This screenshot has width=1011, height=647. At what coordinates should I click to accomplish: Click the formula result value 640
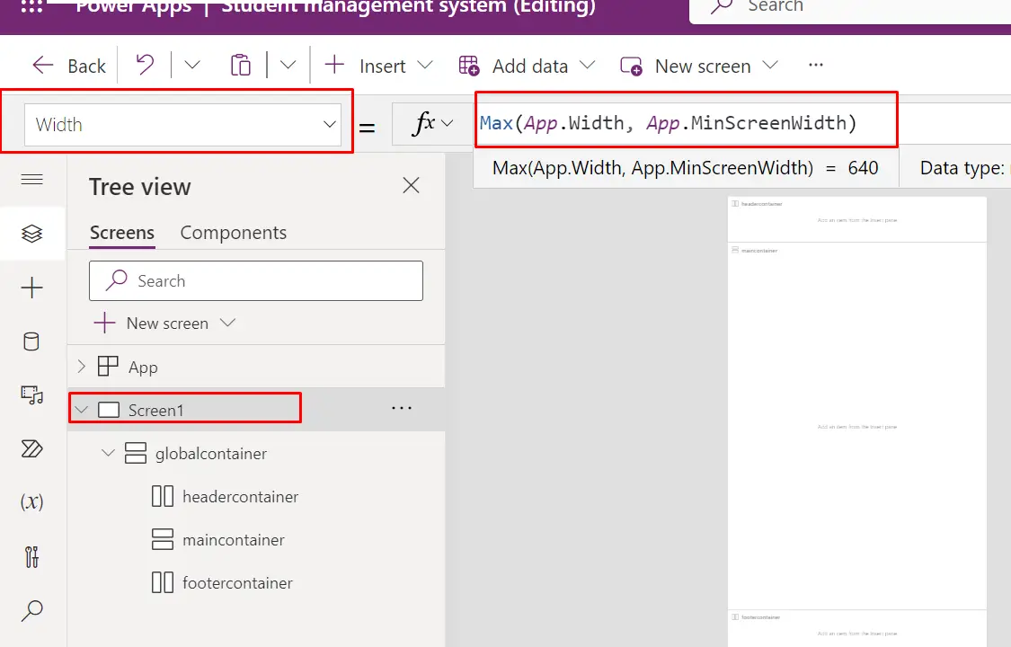(x=864, y=168)
